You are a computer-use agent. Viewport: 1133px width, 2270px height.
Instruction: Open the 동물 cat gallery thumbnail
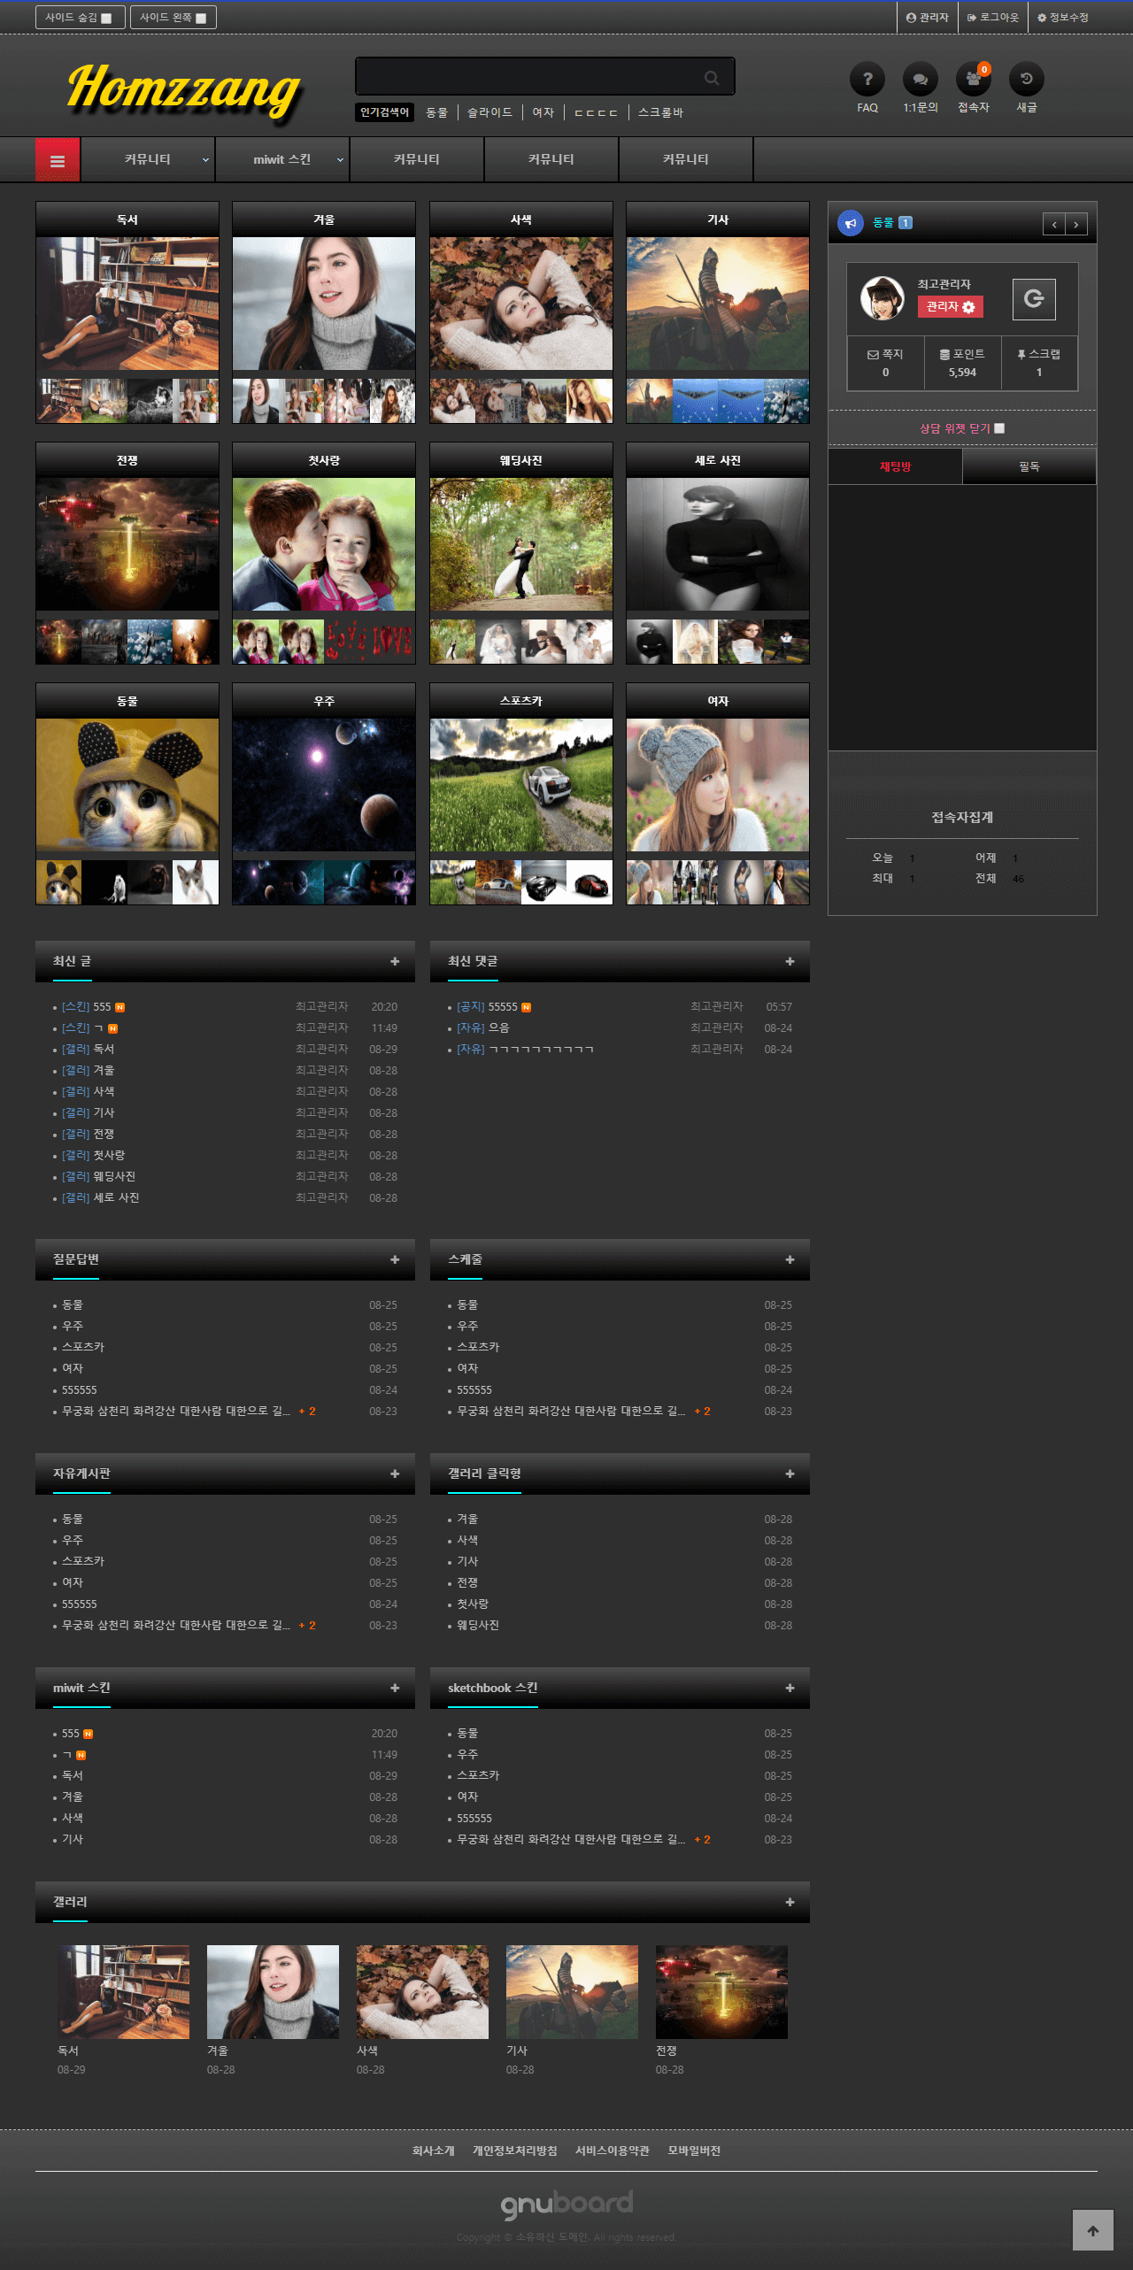coord(127,784)
